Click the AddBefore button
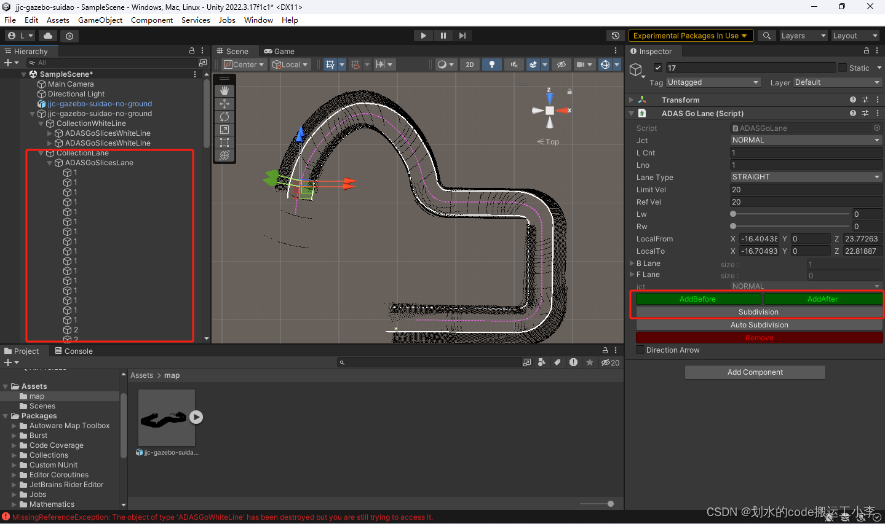The height and width of the screenshot is (524, 885). [697, 299]
